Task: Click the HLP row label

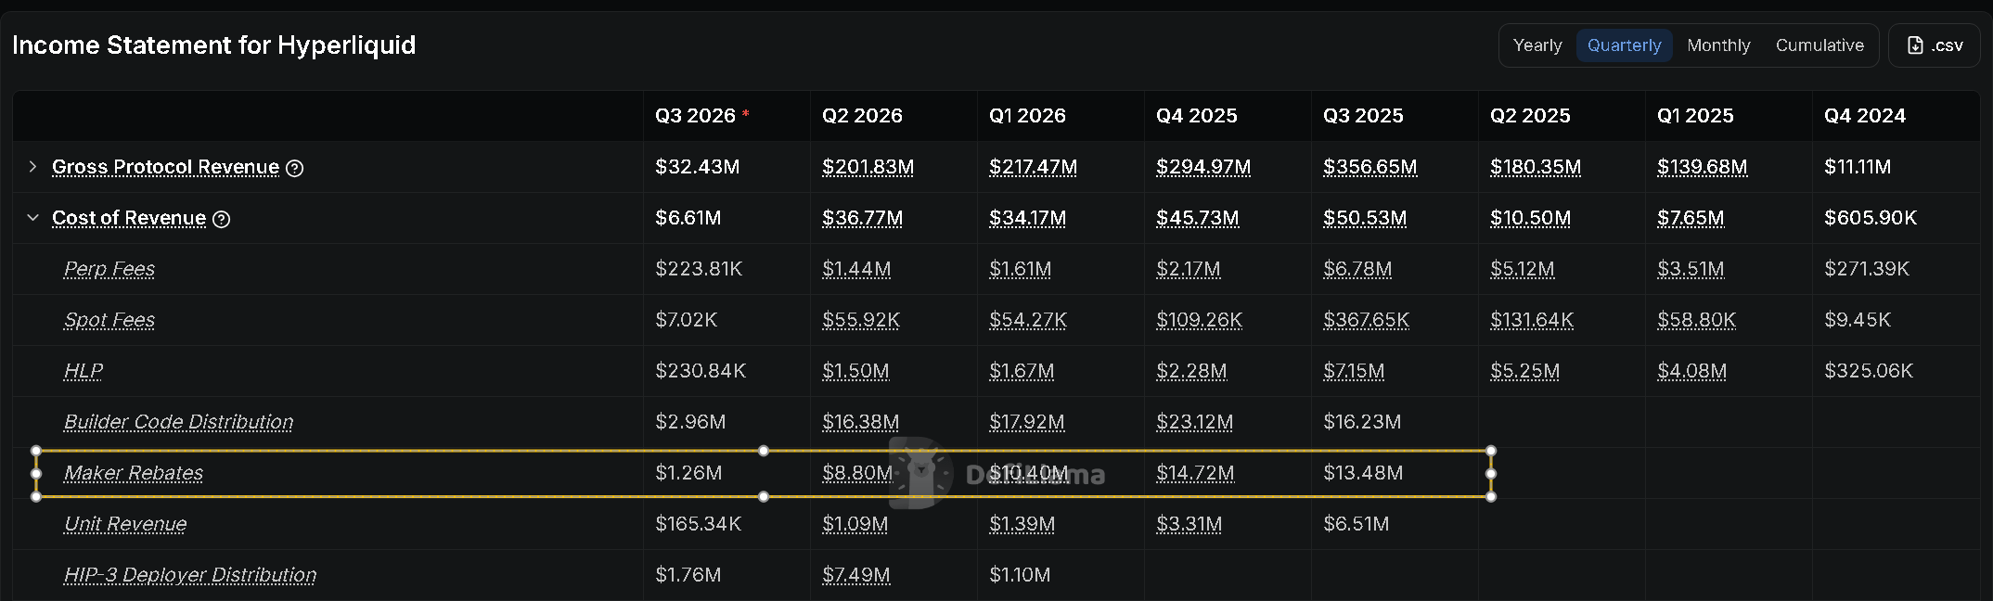Action: tap(84, 371)
